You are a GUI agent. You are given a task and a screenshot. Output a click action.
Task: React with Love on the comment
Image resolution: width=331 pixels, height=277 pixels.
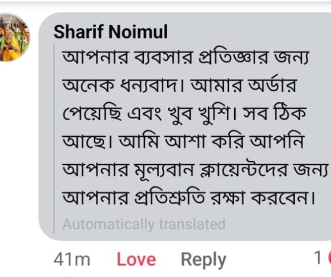pos(136,260)
